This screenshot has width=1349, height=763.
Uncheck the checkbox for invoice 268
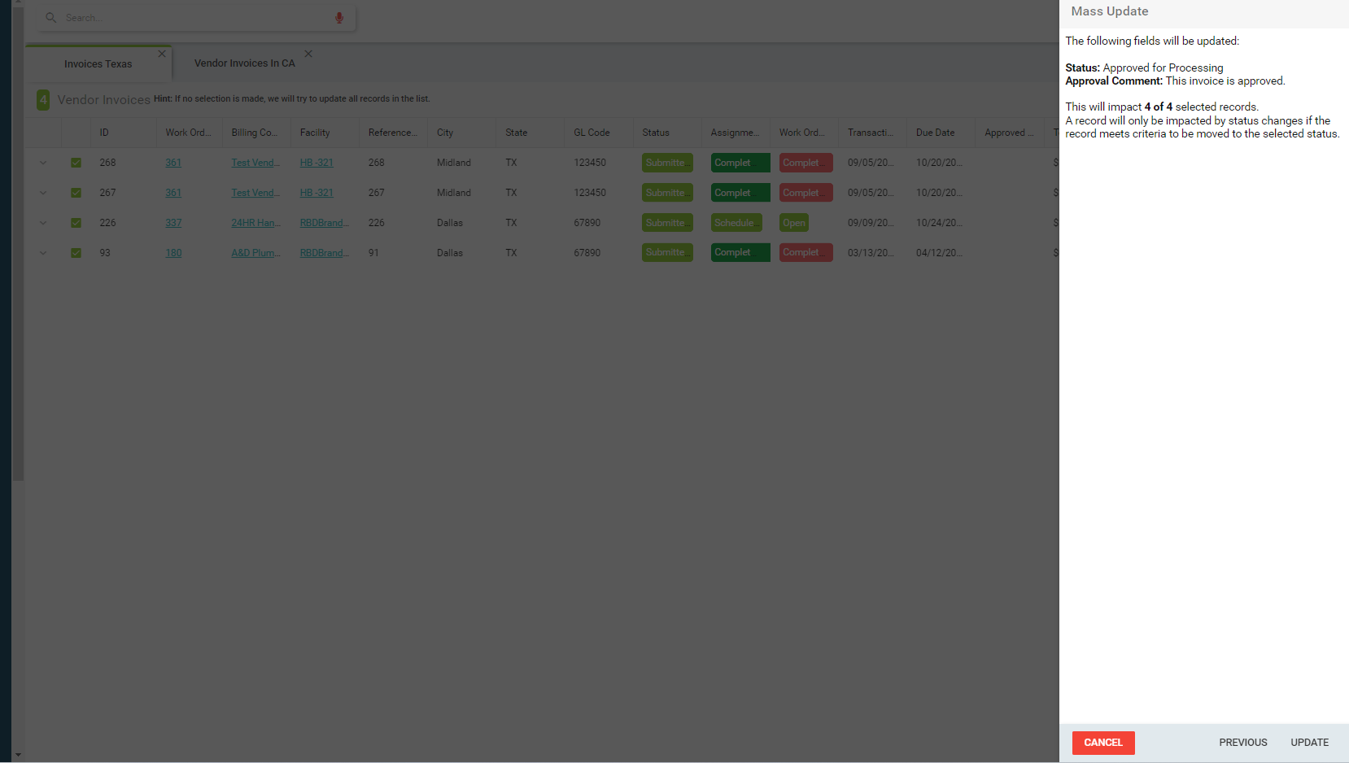[76, 163]
